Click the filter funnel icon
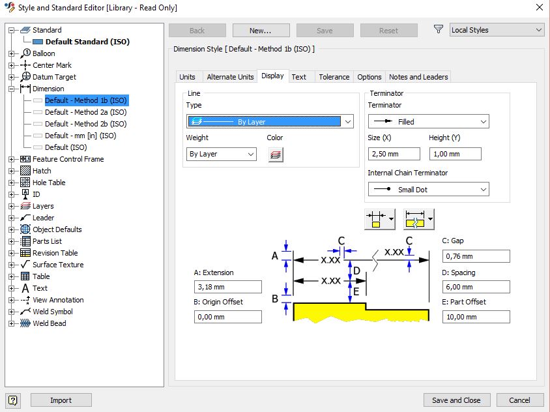 tap(439, 30)
